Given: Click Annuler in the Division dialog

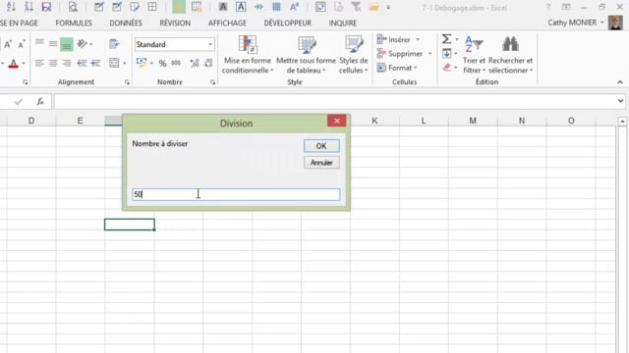Looking at the screenshot, I should [321, 163].
